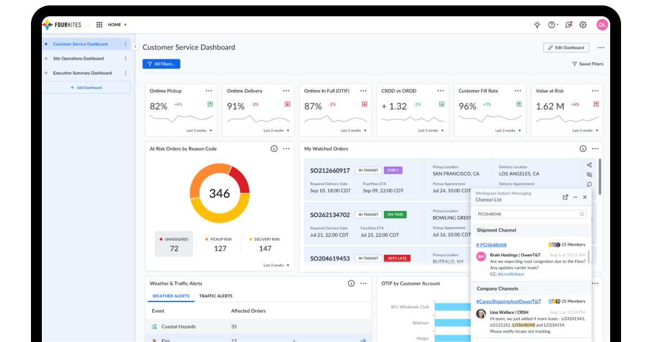The image size is (652, 342).
Task: Click the channel search field with PO3648048
Action: point(530,214)
